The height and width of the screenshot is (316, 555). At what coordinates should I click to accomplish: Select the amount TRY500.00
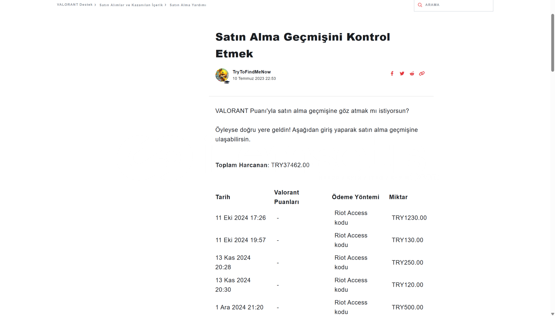click(407, 307)
